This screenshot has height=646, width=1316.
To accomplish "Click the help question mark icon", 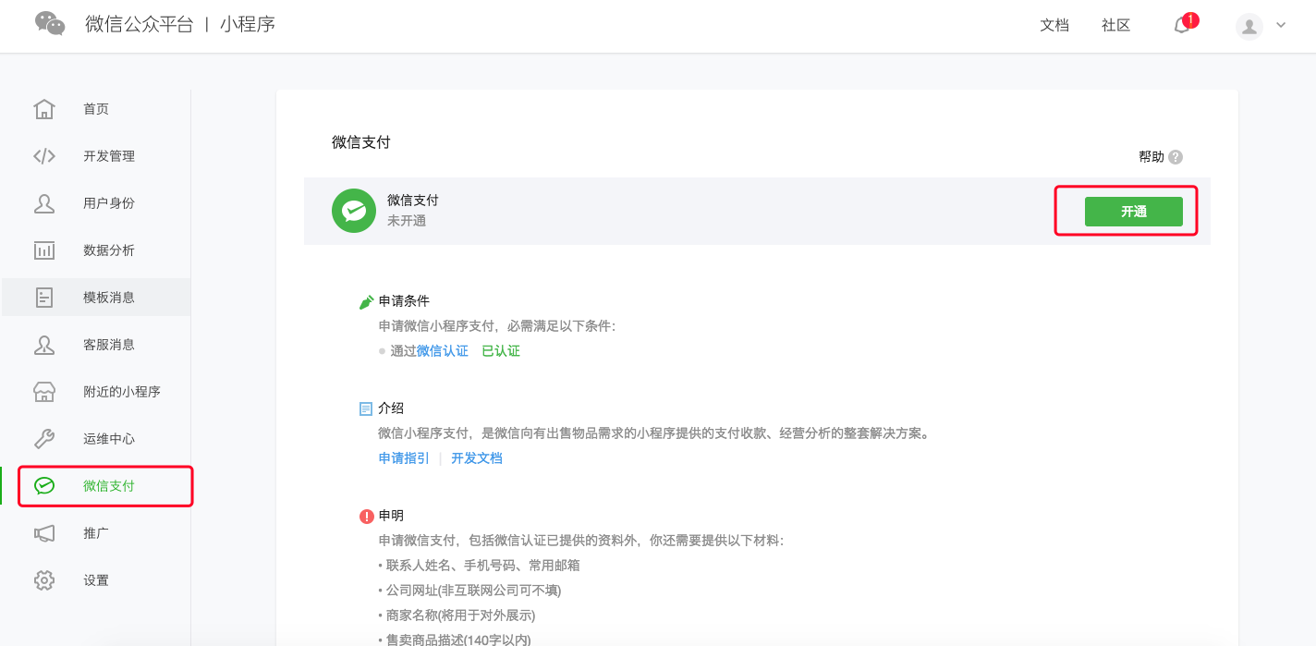I will [1176, 157].
